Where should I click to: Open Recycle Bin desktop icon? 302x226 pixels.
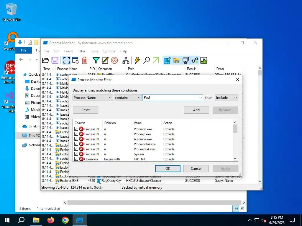point(12,12)
